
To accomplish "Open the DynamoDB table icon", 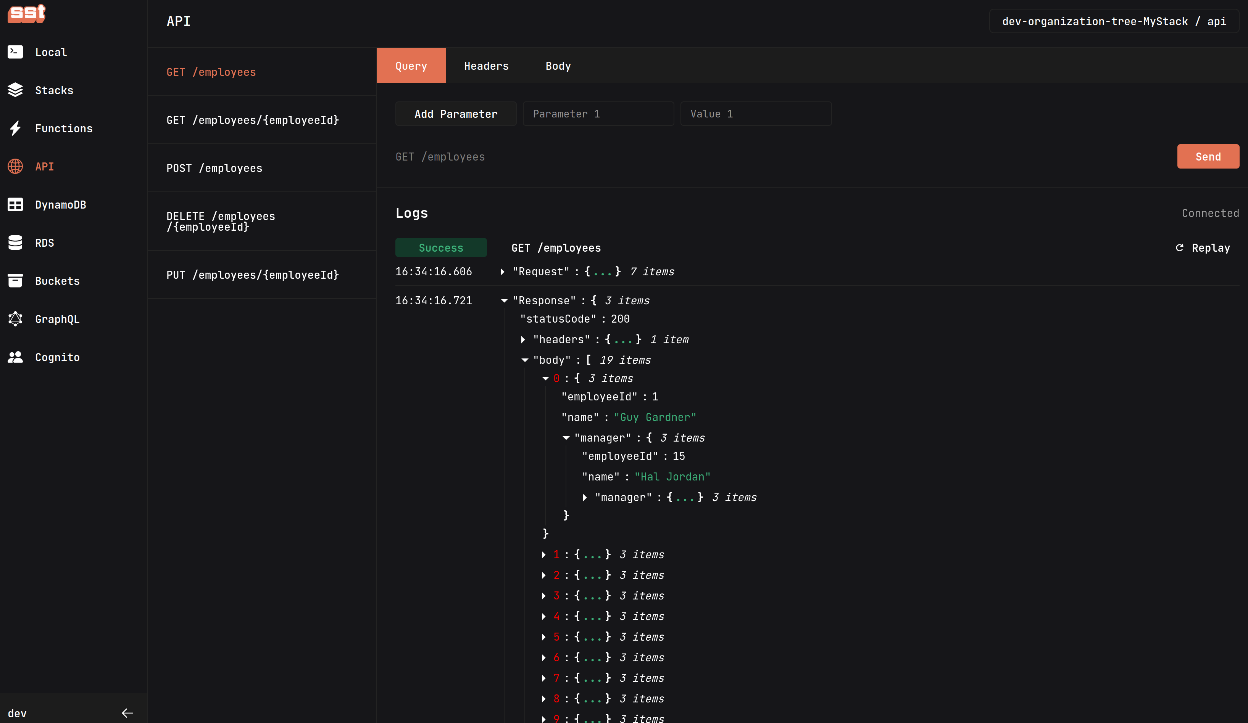I will tap(15, 204).
